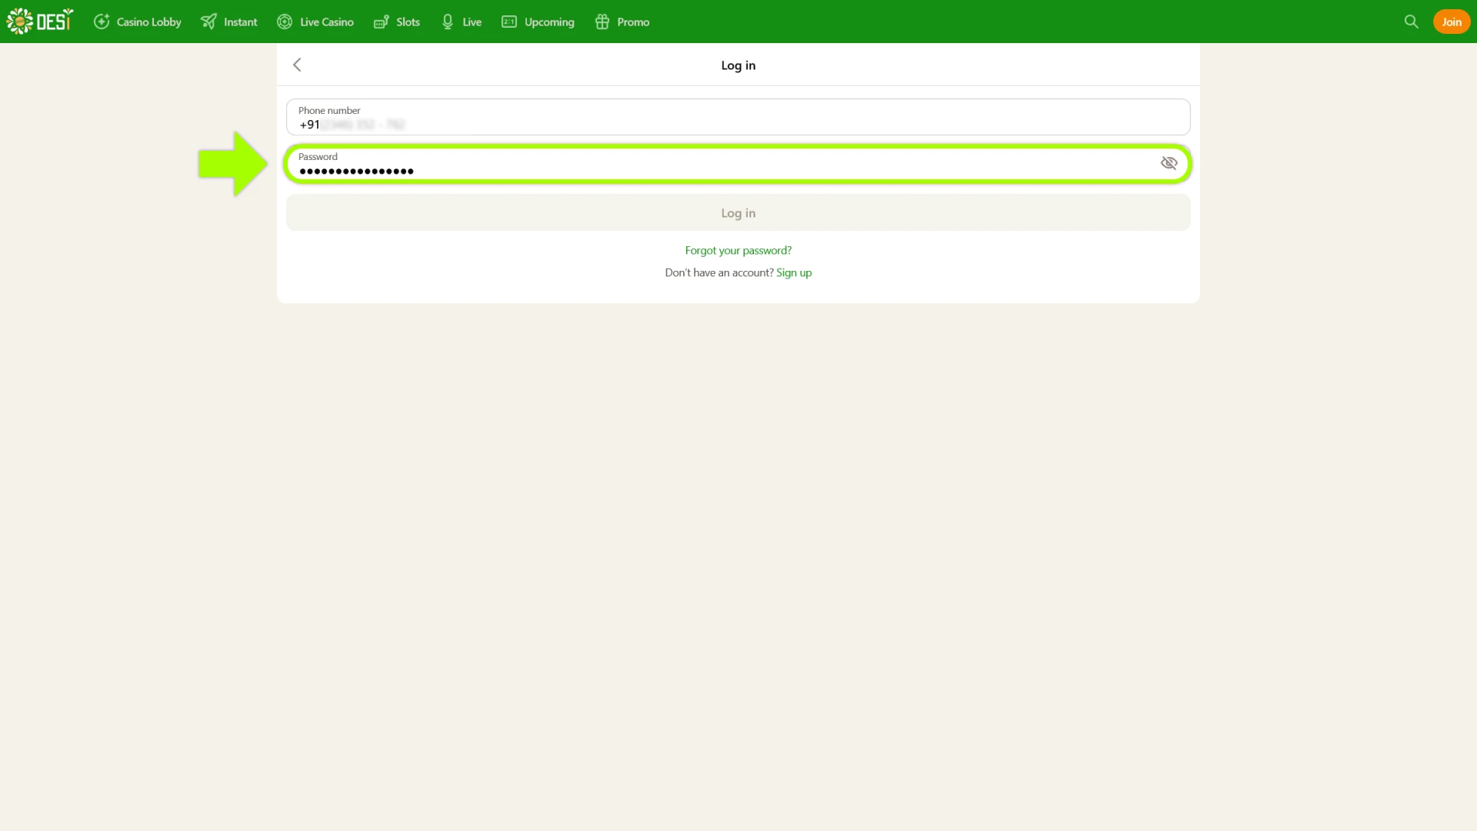Click the Live microphone icon
This screenshot has width=1477, height=831.
[448, 22]
